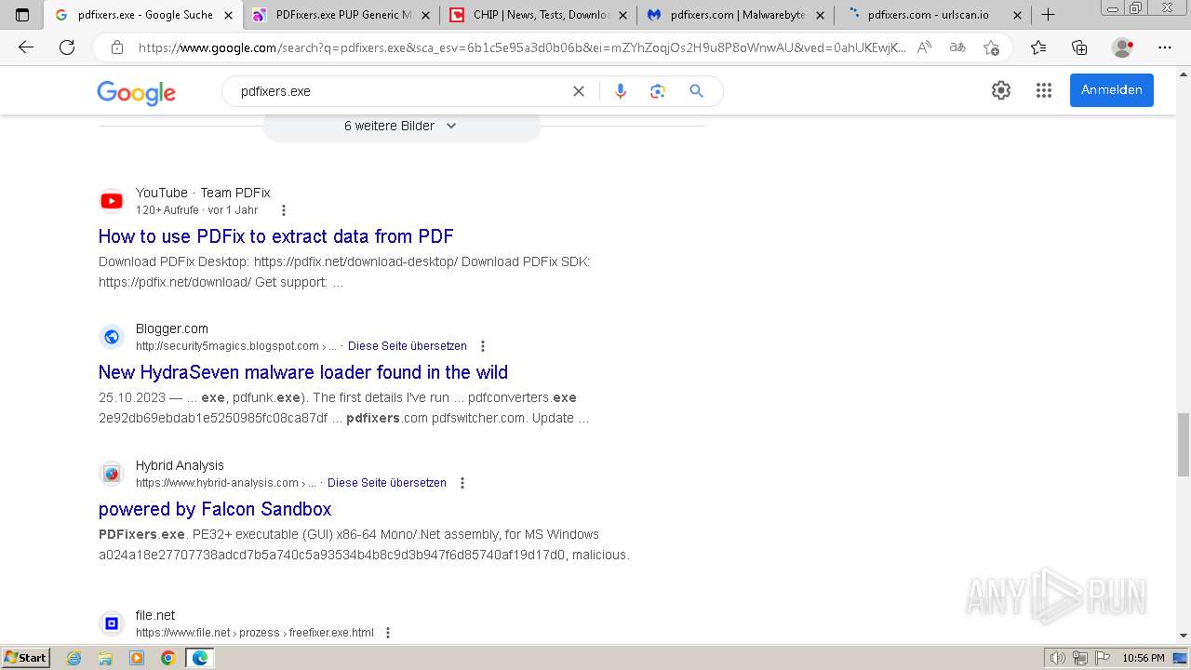Open more options for YouTube result
The height and width of the screenshot is (670, 1191).
(284, 210)
